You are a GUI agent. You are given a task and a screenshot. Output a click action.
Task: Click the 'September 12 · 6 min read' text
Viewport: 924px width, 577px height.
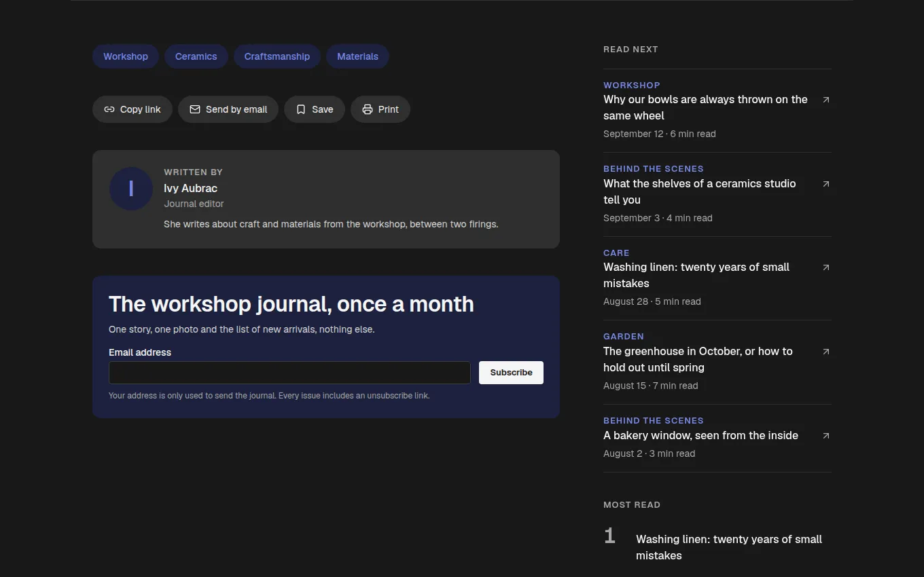(660, 134)
